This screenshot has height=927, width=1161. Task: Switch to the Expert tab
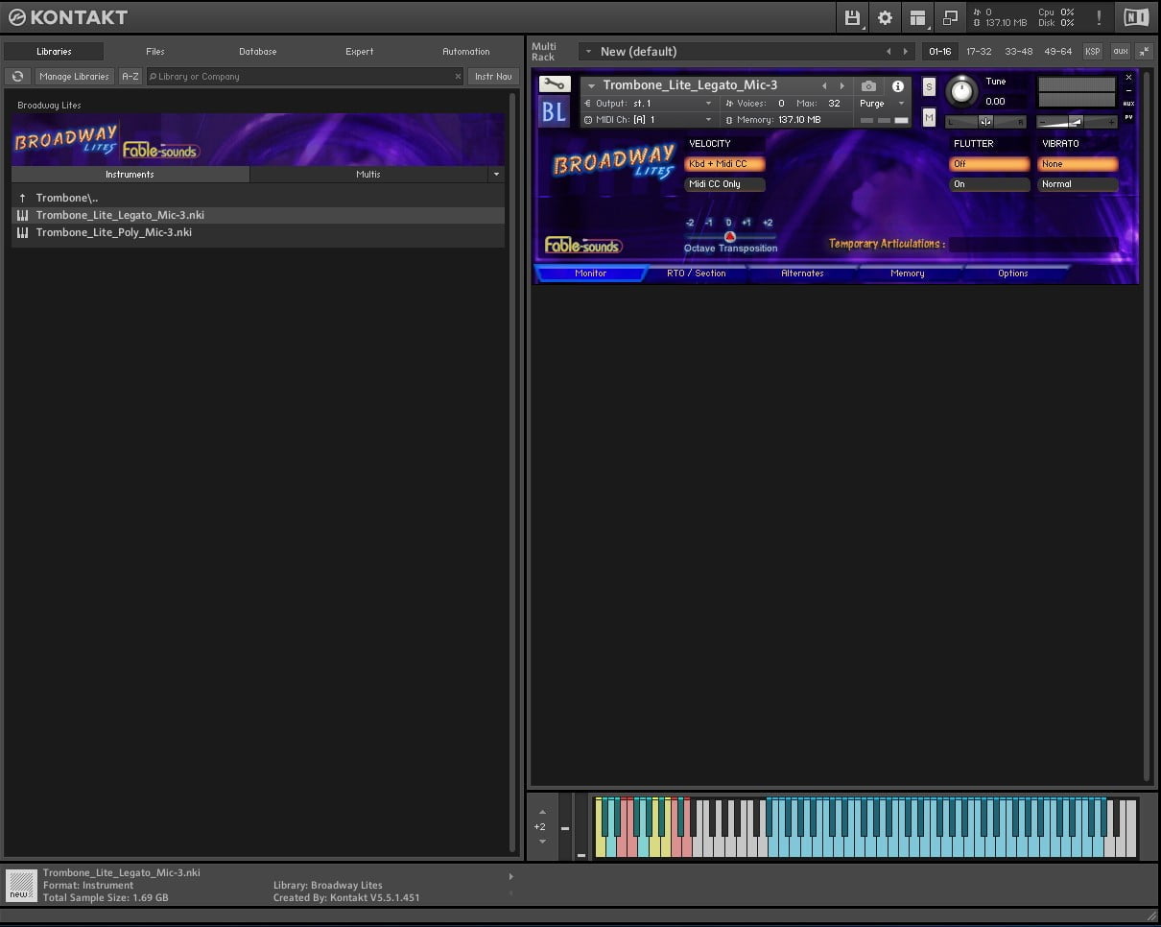(360, 52)
